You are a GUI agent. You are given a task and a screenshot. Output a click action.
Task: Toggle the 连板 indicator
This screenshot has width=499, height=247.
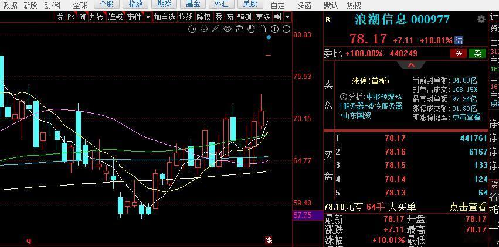click(x=116, y=17)
